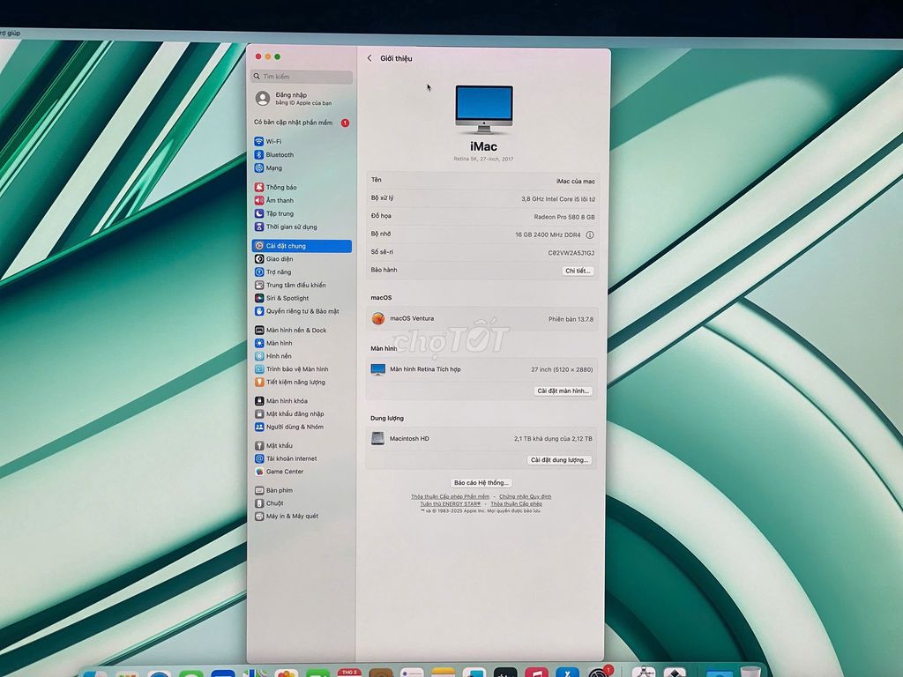The width and height of the screenshot is (903, 677).
Task: Open Thỏa thuận Cấp phép Phần mềm link
Action: click(450, 496)
